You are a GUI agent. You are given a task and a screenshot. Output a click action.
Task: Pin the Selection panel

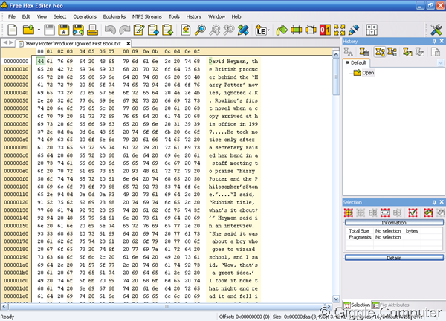click(x=434, y=202)
